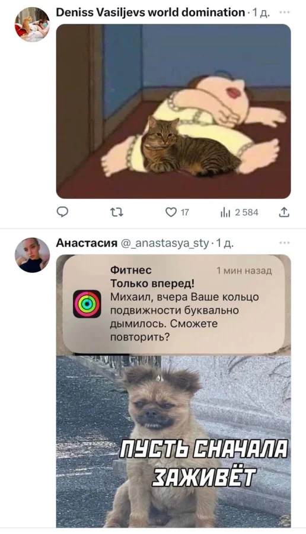This screenshot has width=306, height=534.
Task: Open more options on Анастасия's tweet
Action: (284, 243)
